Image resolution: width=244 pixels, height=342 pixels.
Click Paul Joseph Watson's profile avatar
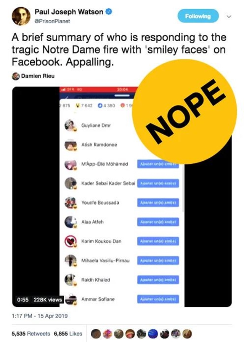(x=21, y=16)
